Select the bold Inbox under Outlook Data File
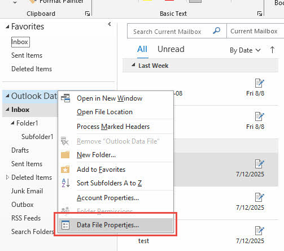 (20, 110)
